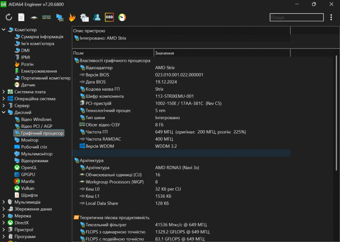Viewport: 340px width, 242px height.
Task: Open the GPGPU tree item
Action: (x=28, y=174)
